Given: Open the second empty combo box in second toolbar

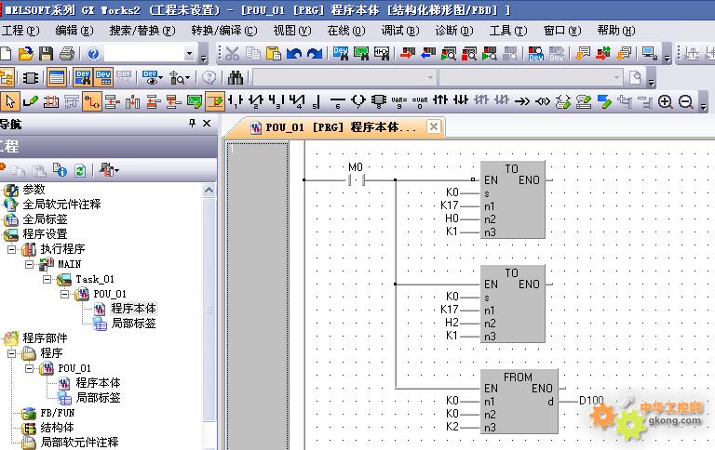Looking at the screenshot, I should click(531, 77).
